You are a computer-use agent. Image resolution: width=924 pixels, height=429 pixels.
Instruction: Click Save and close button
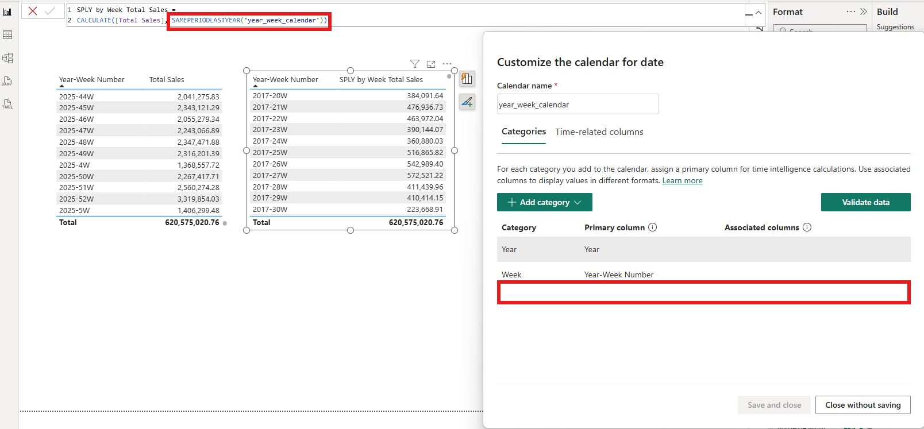(x=774, y=405)
